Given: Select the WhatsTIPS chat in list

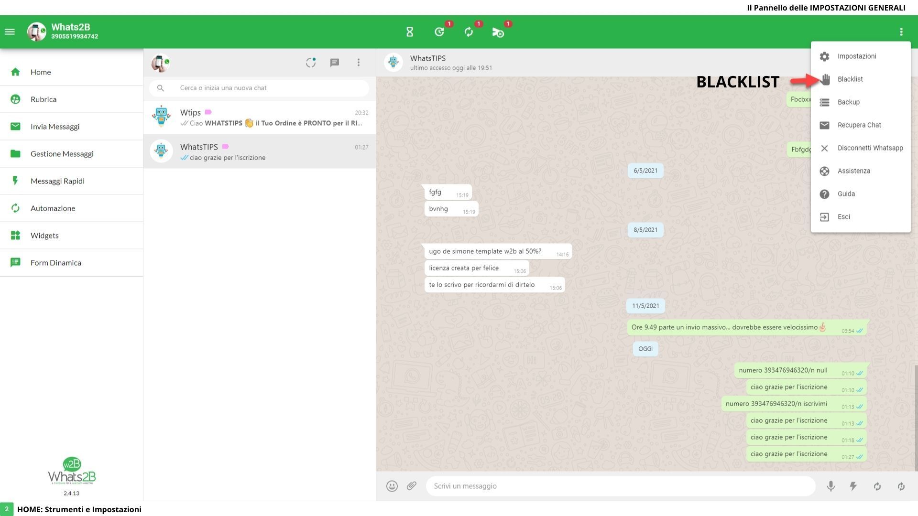Looking at the screenshot, I should [x=260, y=151].
